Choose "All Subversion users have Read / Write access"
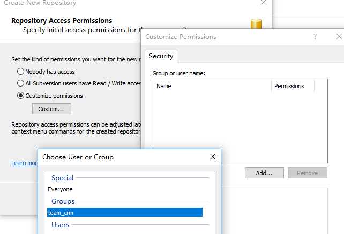The image size is (344, 234). (21, 83)
